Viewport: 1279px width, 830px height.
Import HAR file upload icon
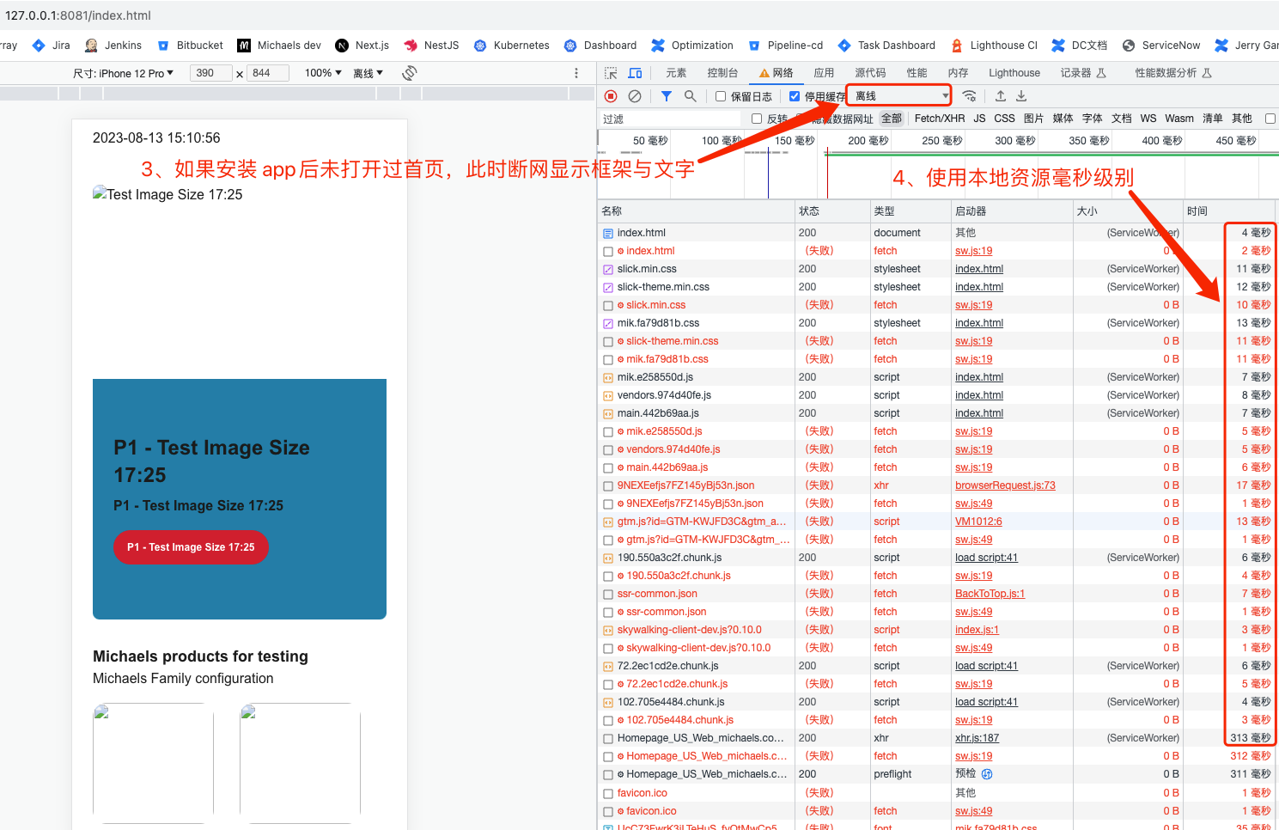(x=1001, y=96)
